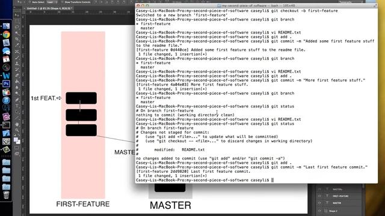Viewport: 385px width, 216px height.
Task: Select the Move tool in Photoshop
Action: [17, 15]
